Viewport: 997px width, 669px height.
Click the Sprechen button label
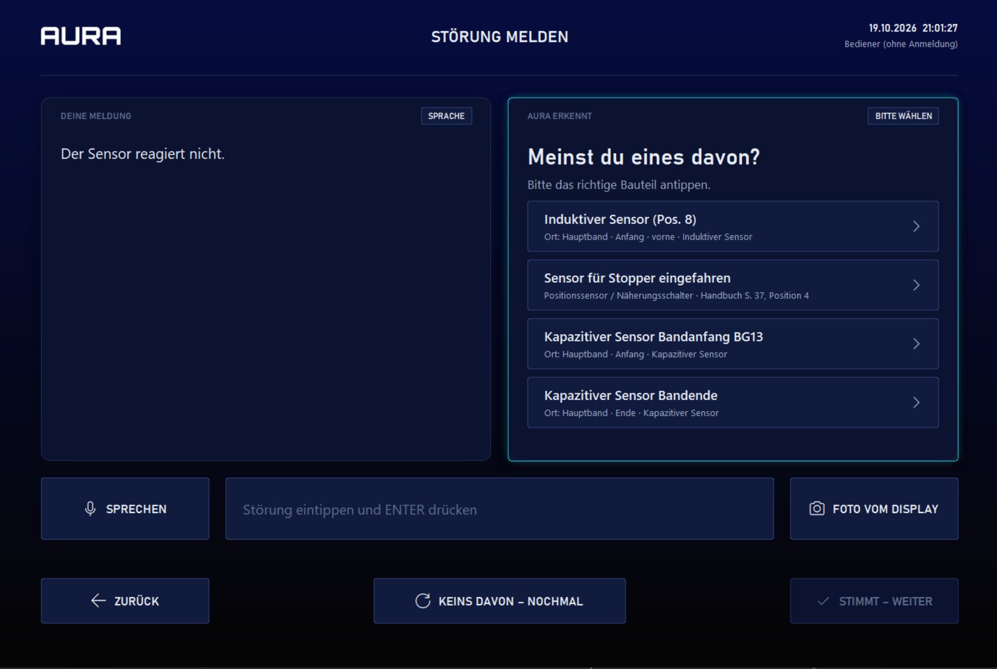136,509
